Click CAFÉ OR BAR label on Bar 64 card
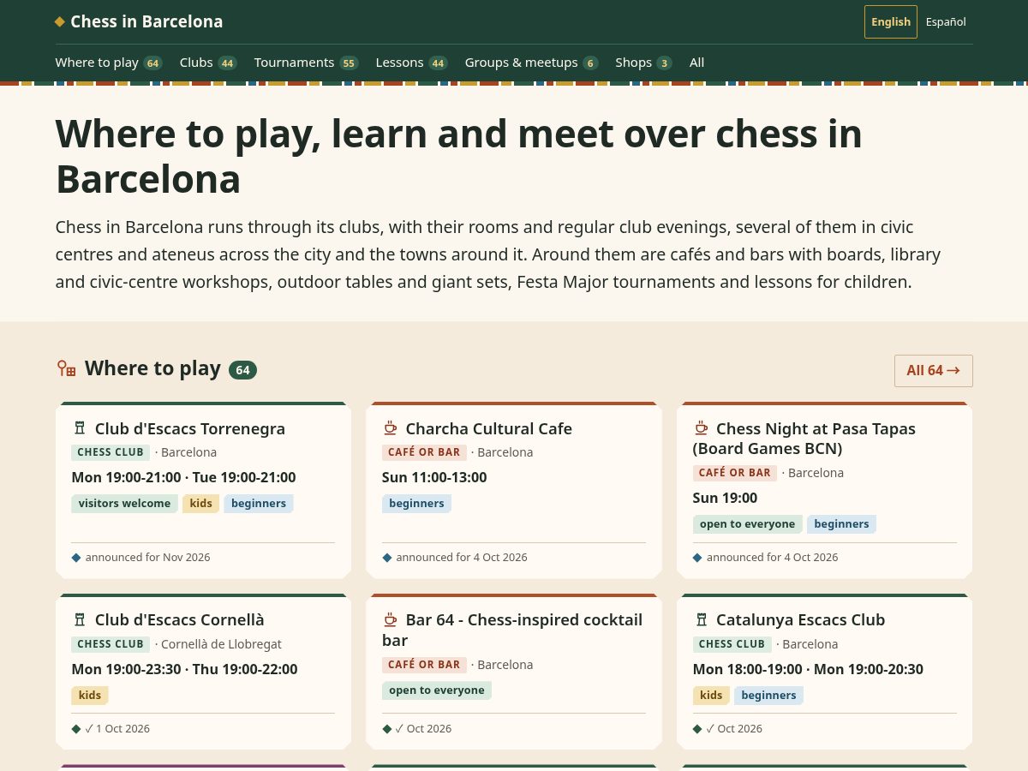 424,665
